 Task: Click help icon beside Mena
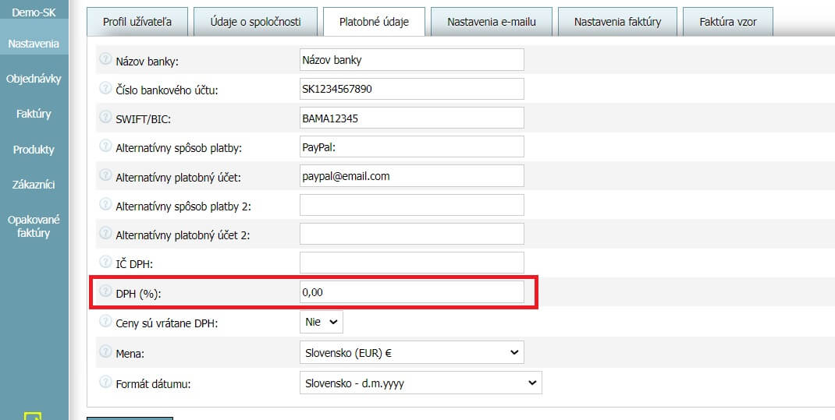point(105,351)
